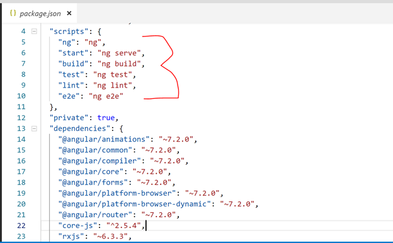Click the JSON braces file icon
This screenshot has height=243, width=393.
click(13, 13)
